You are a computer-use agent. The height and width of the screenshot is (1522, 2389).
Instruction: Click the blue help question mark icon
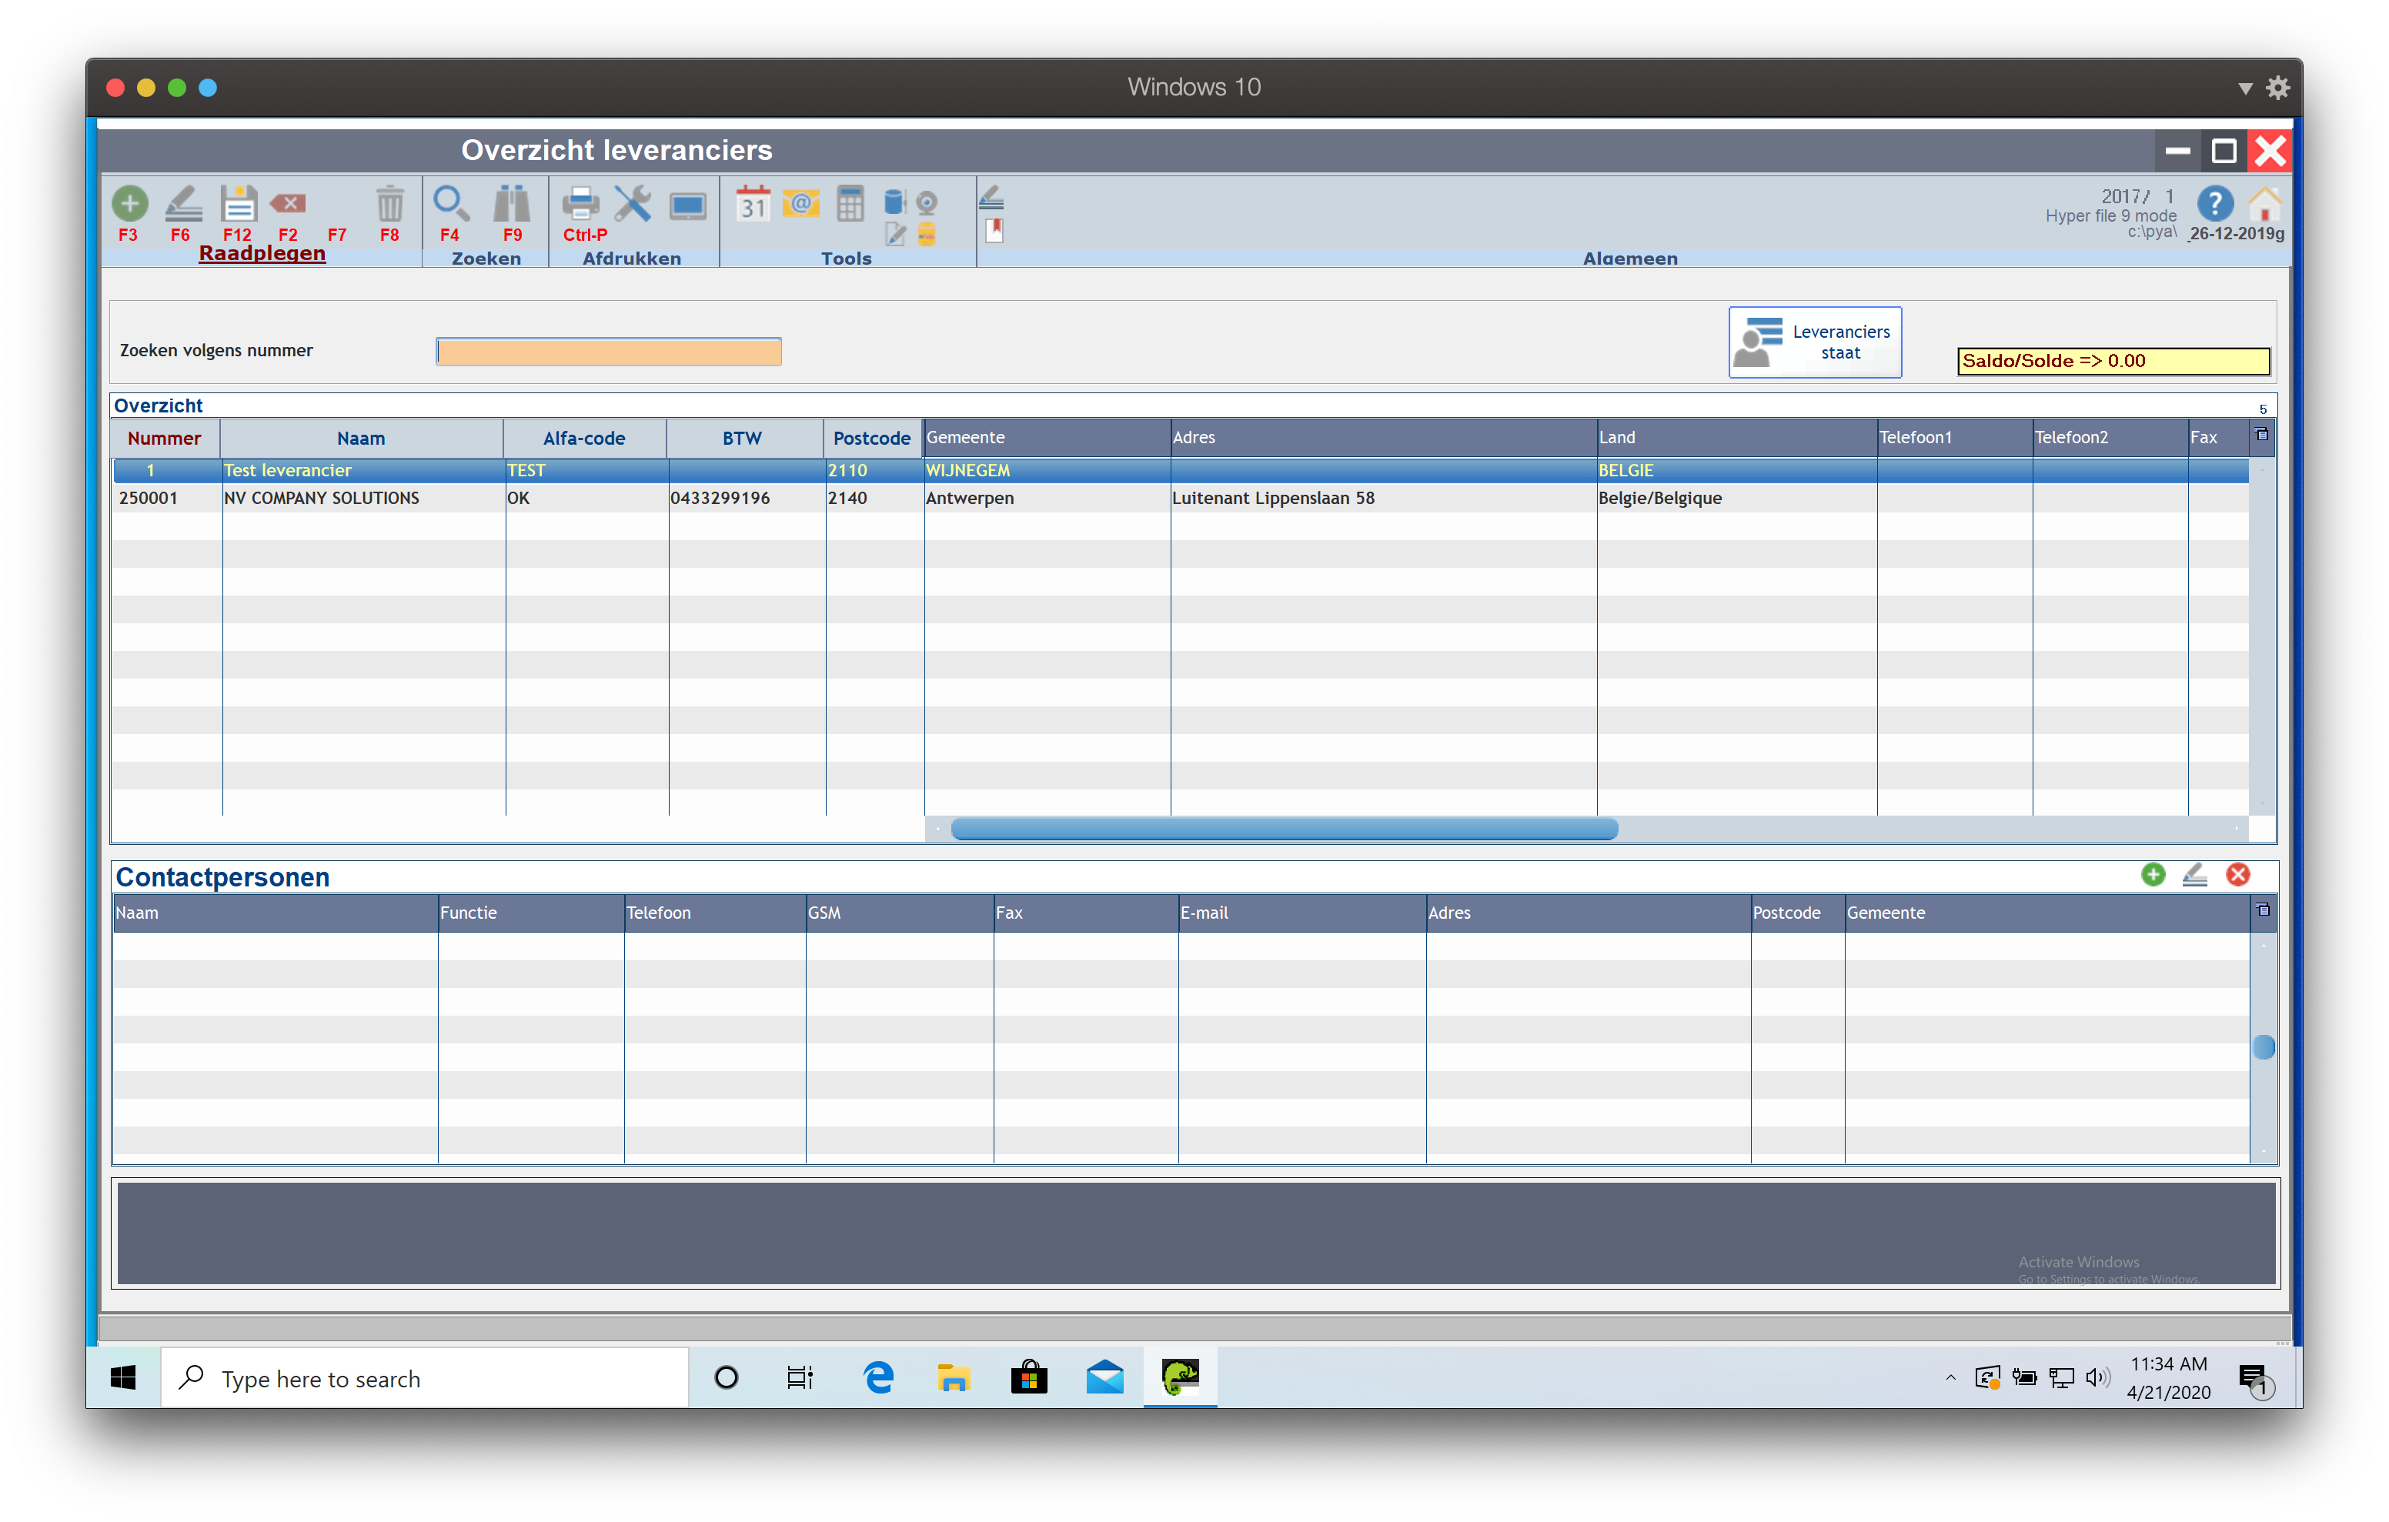(x=2214, y=205)
